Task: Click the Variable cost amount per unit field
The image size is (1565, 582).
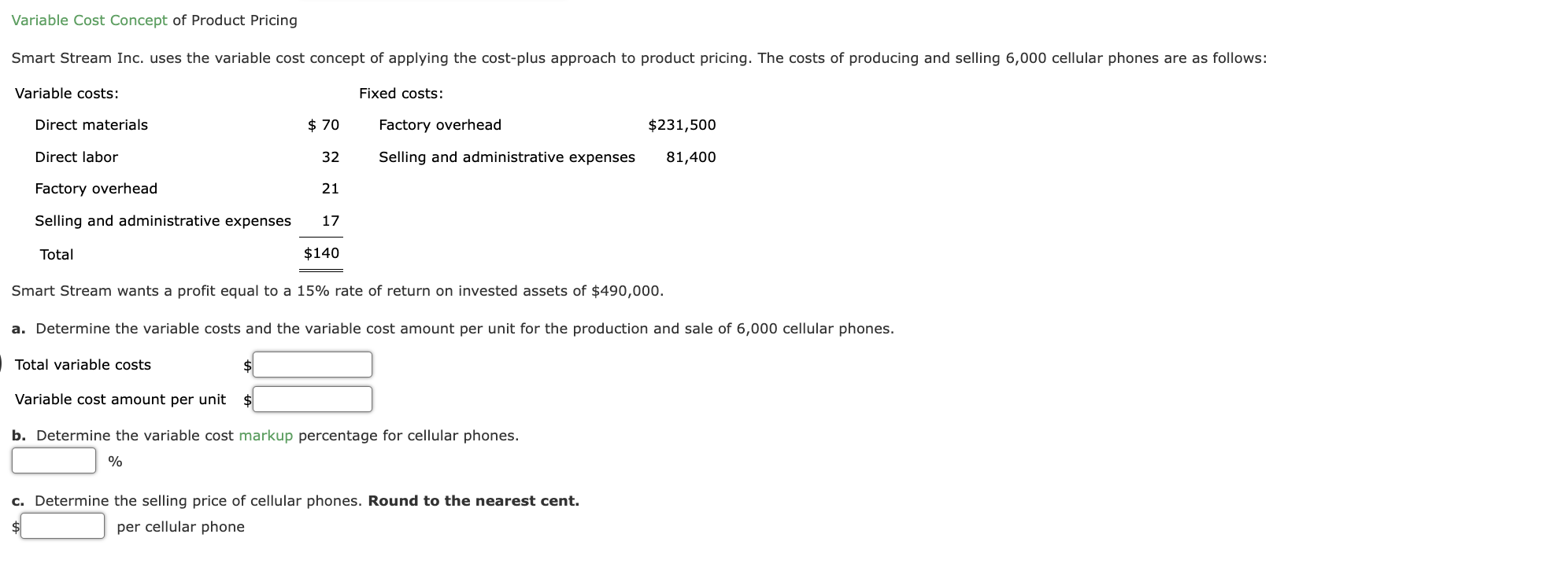Action: pyautogui.click(x=312, y=399)
